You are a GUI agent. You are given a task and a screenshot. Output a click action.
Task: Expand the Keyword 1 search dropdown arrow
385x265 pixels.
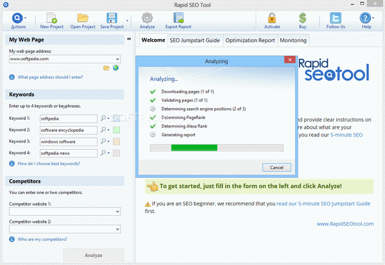click(x=108, y=118)
